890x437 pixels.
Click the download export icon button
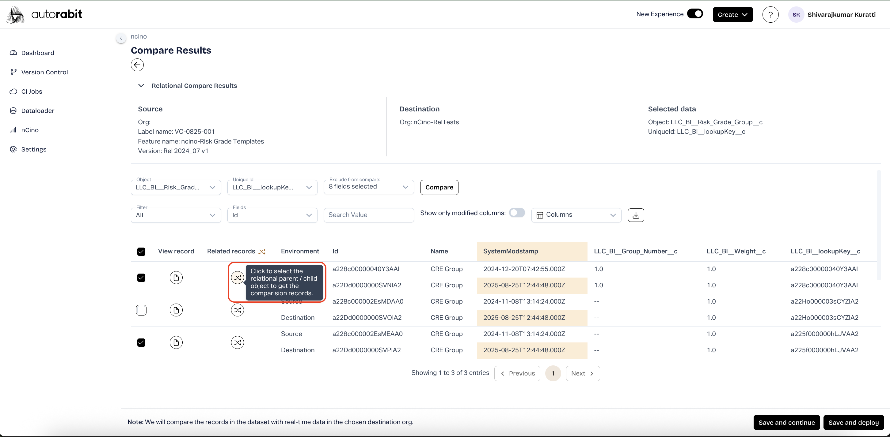tap(636, 215)
